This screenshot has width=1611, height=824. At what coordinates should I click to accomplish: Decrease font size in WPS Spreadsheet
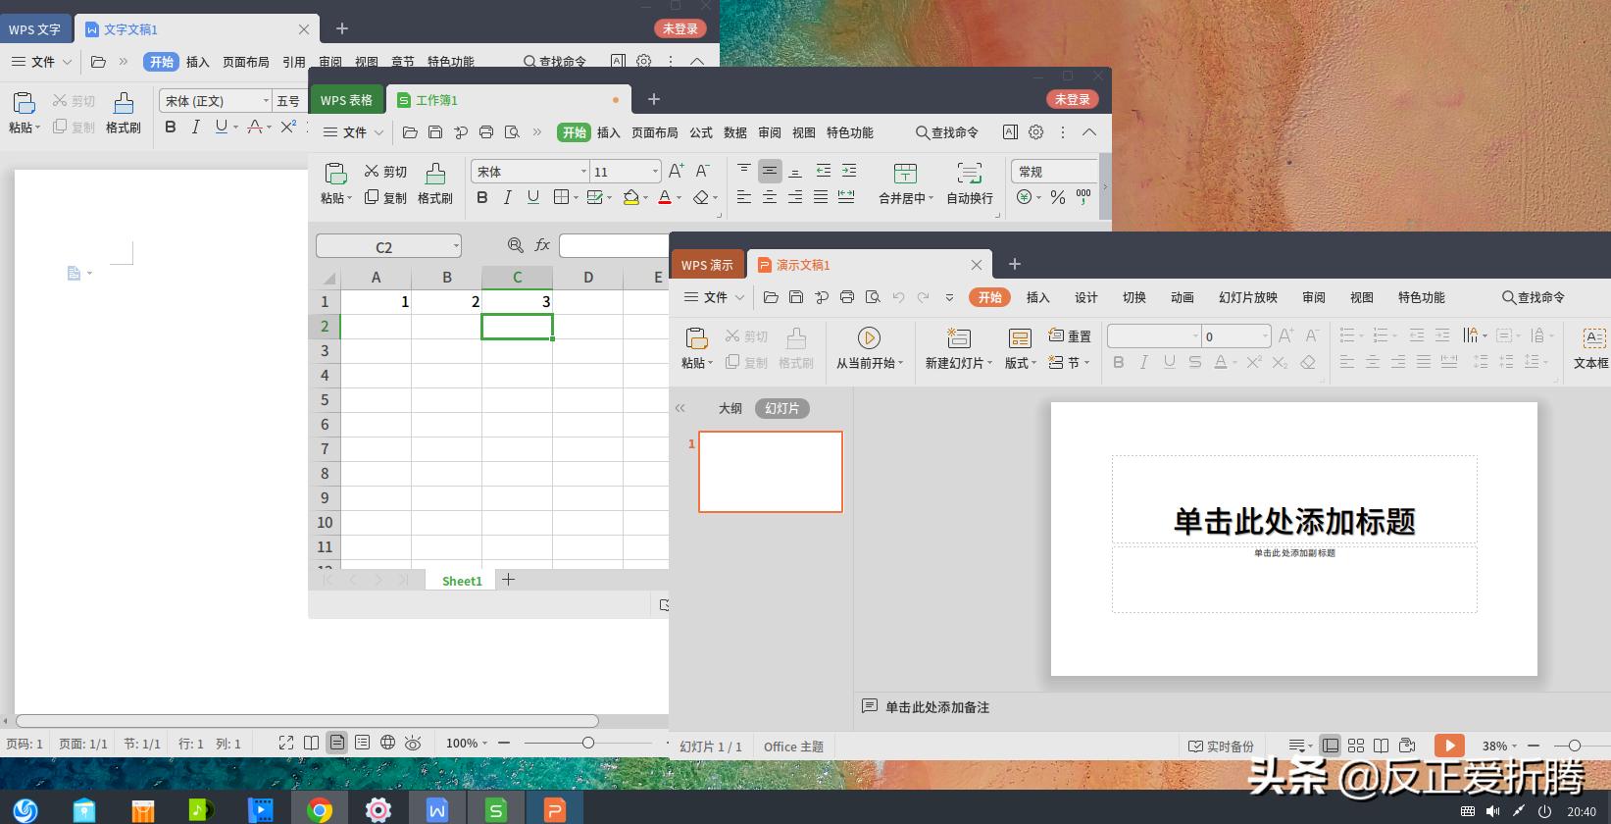coord(702,172)
